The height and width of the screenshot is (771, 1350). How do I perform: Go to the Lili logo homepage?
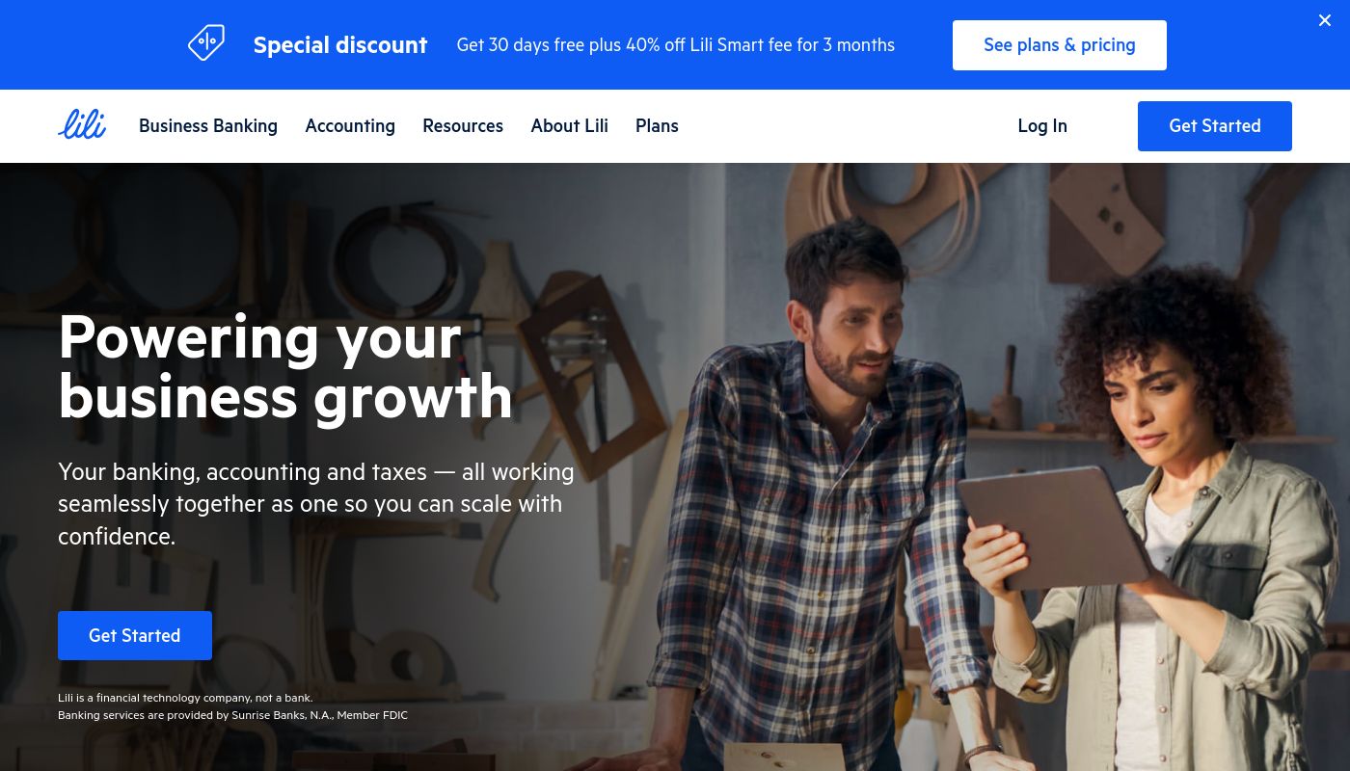pyautogui.click(x=82, y=125)
